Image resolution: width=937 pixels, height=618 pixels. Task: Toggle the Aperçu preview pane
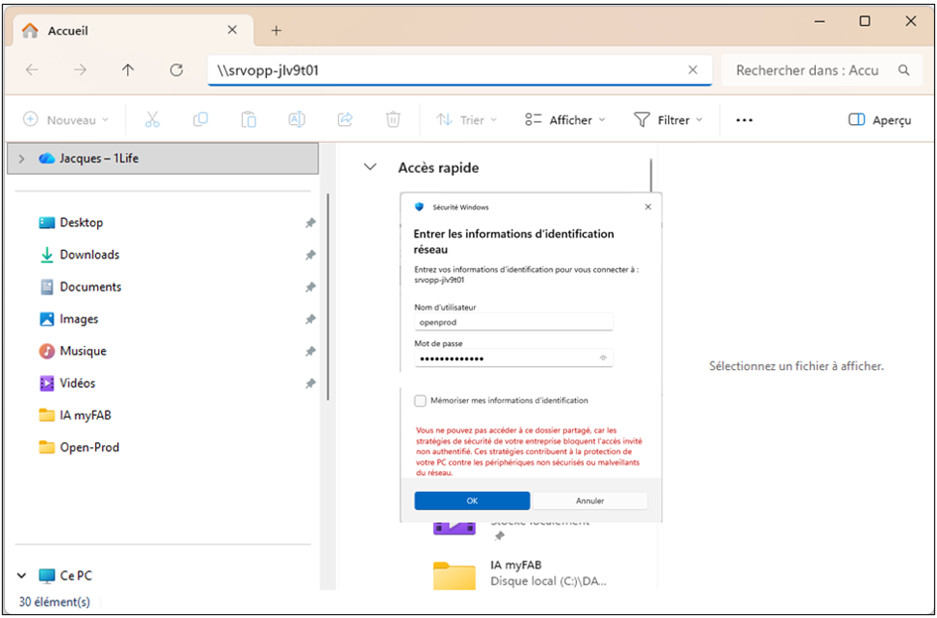[x=879, y=120]
